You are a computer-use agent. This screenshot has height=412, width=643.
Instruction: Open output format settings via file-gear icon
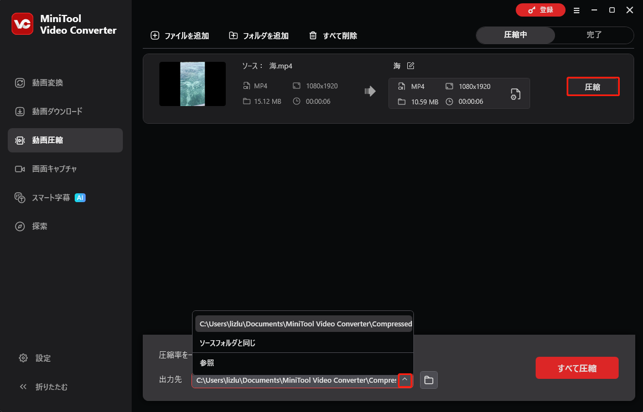point(515,94)
